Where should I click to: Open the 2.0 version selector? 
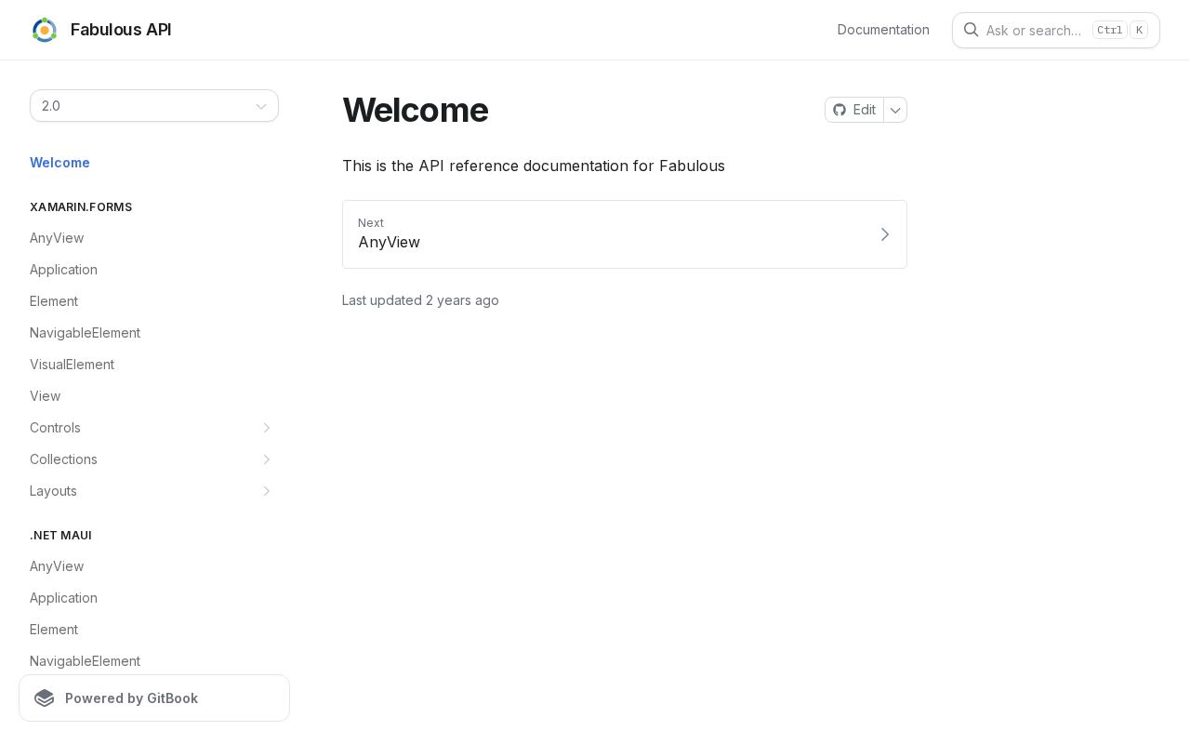point(154,106)
